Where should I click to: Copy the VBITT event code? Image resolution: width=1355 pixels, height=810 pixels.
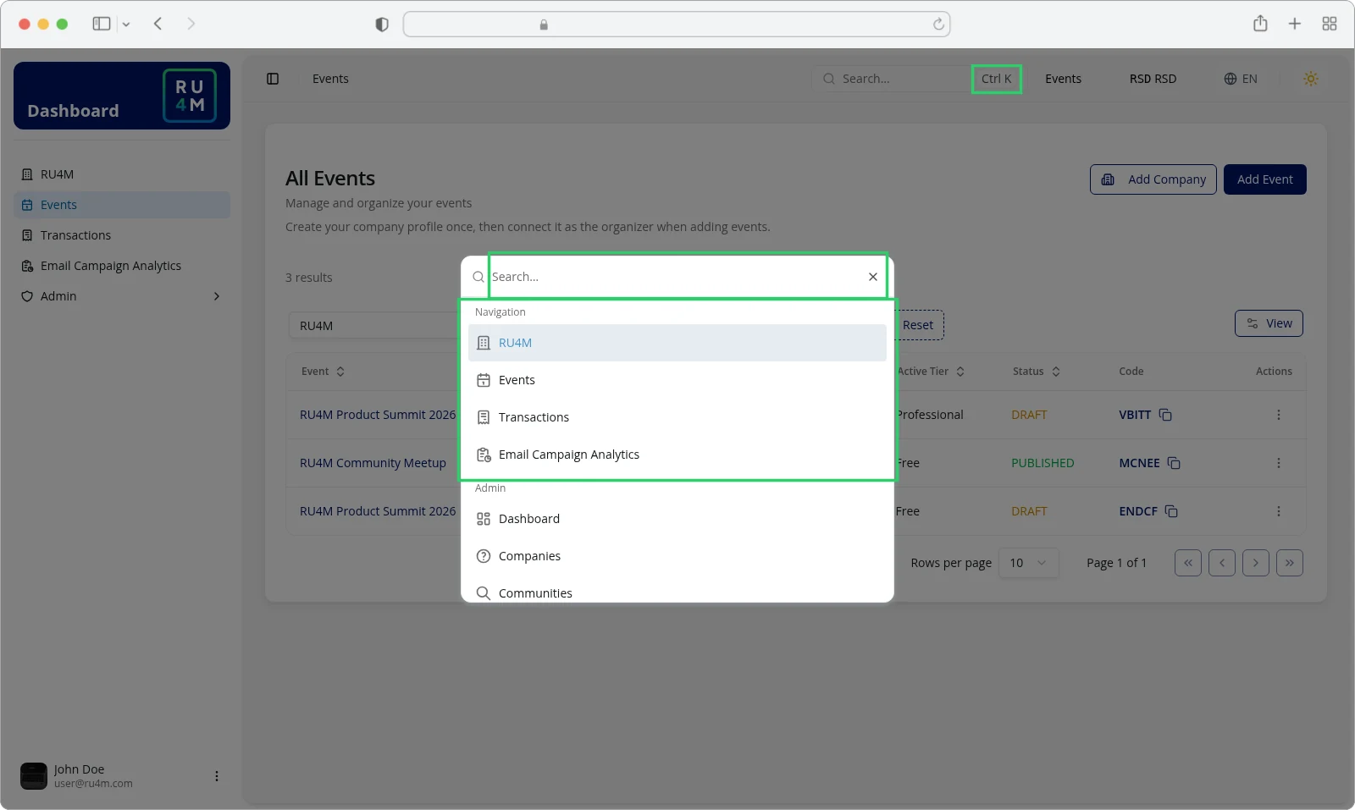click(x=1165, y=415)
